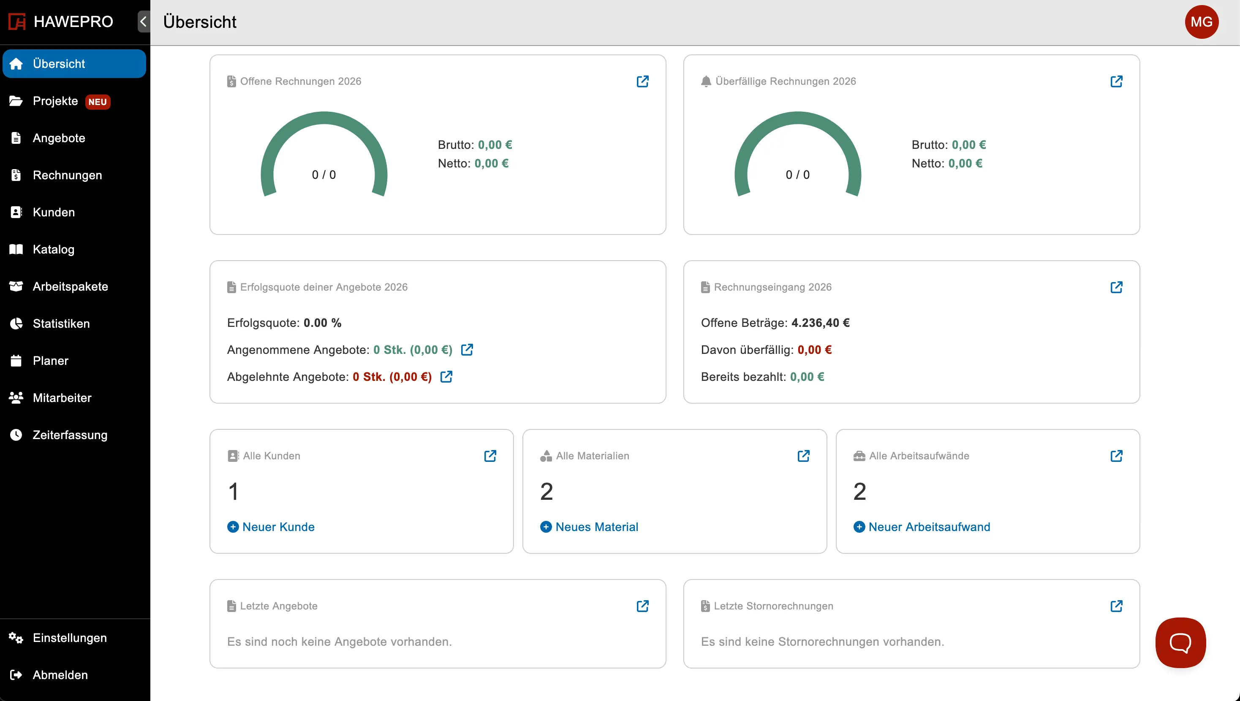The image size is (1240, 701).
Task: Open the Planer calendar icon
Action: [x=16, y=360]
